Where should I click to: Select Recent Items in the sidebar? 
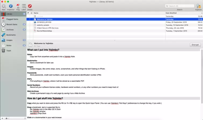12,24
